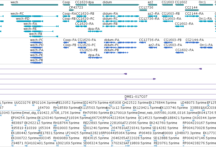Select EST SD24079.5prime

(84, 105)
